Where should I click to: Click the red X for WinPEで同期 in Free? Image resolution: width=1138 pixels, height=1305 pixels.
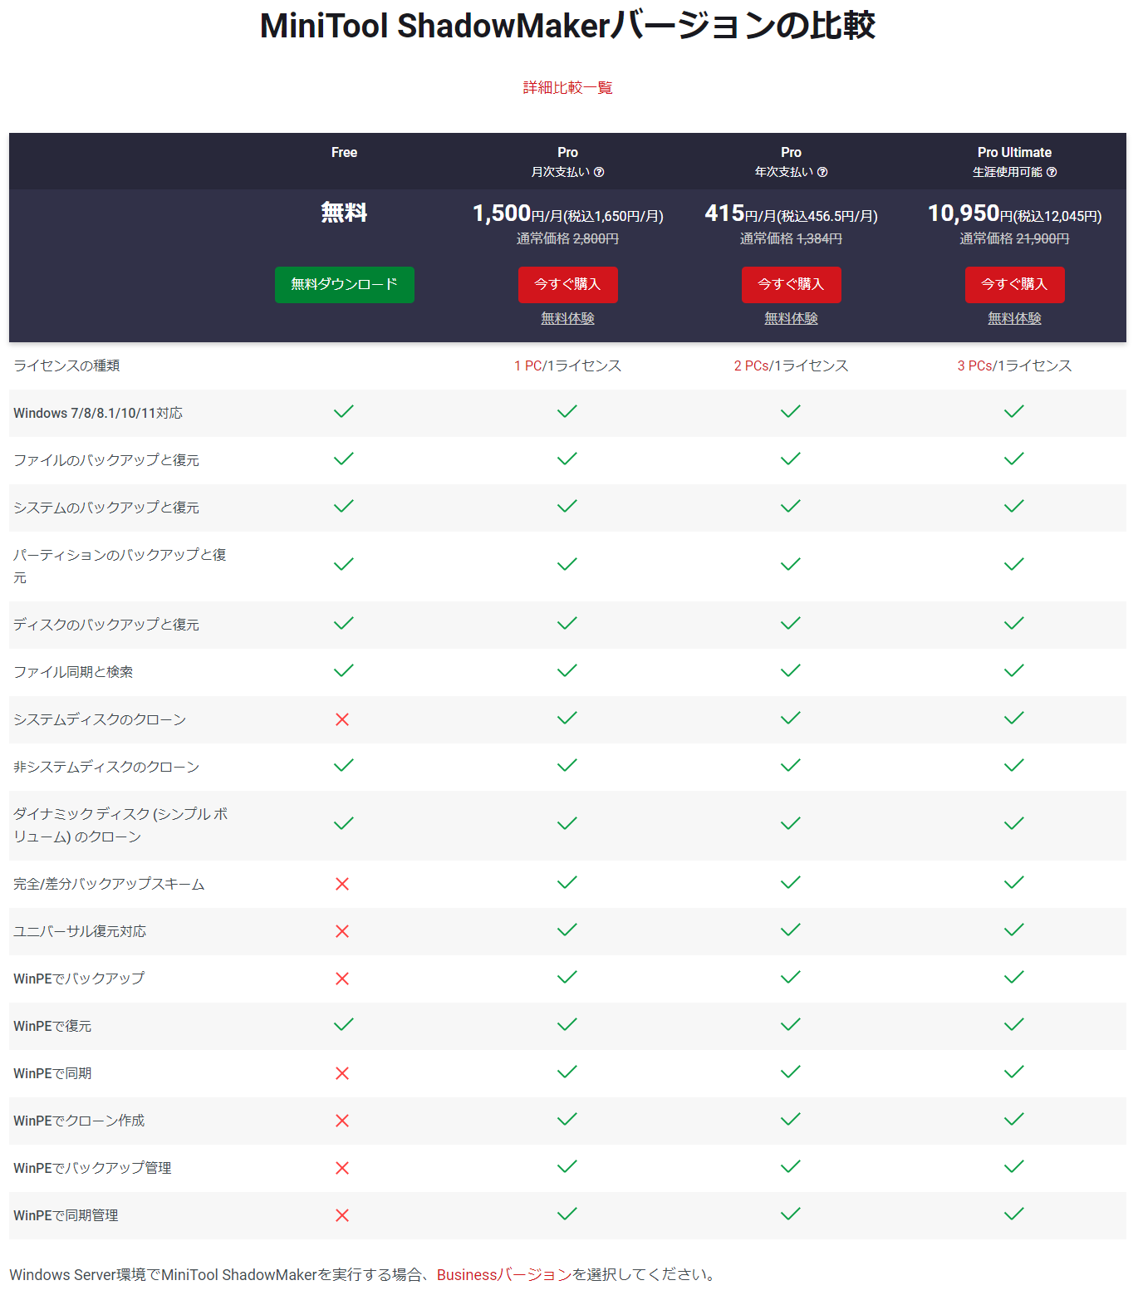[342, 1073]
